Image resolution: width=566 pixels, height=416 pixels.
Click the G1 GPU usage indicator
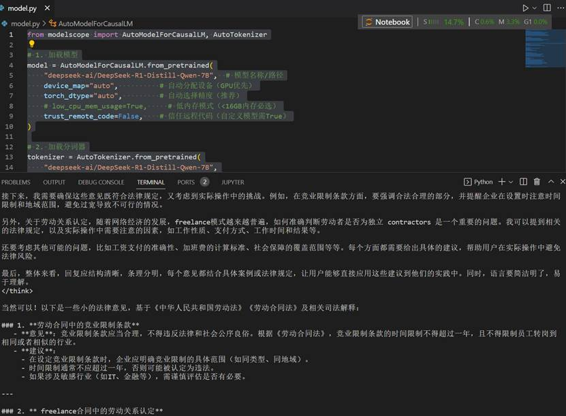(x=535, y=22)
